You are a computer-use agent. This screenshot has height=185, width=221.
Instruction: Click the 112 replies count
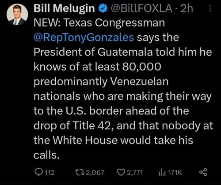click(x=50, y=173)
